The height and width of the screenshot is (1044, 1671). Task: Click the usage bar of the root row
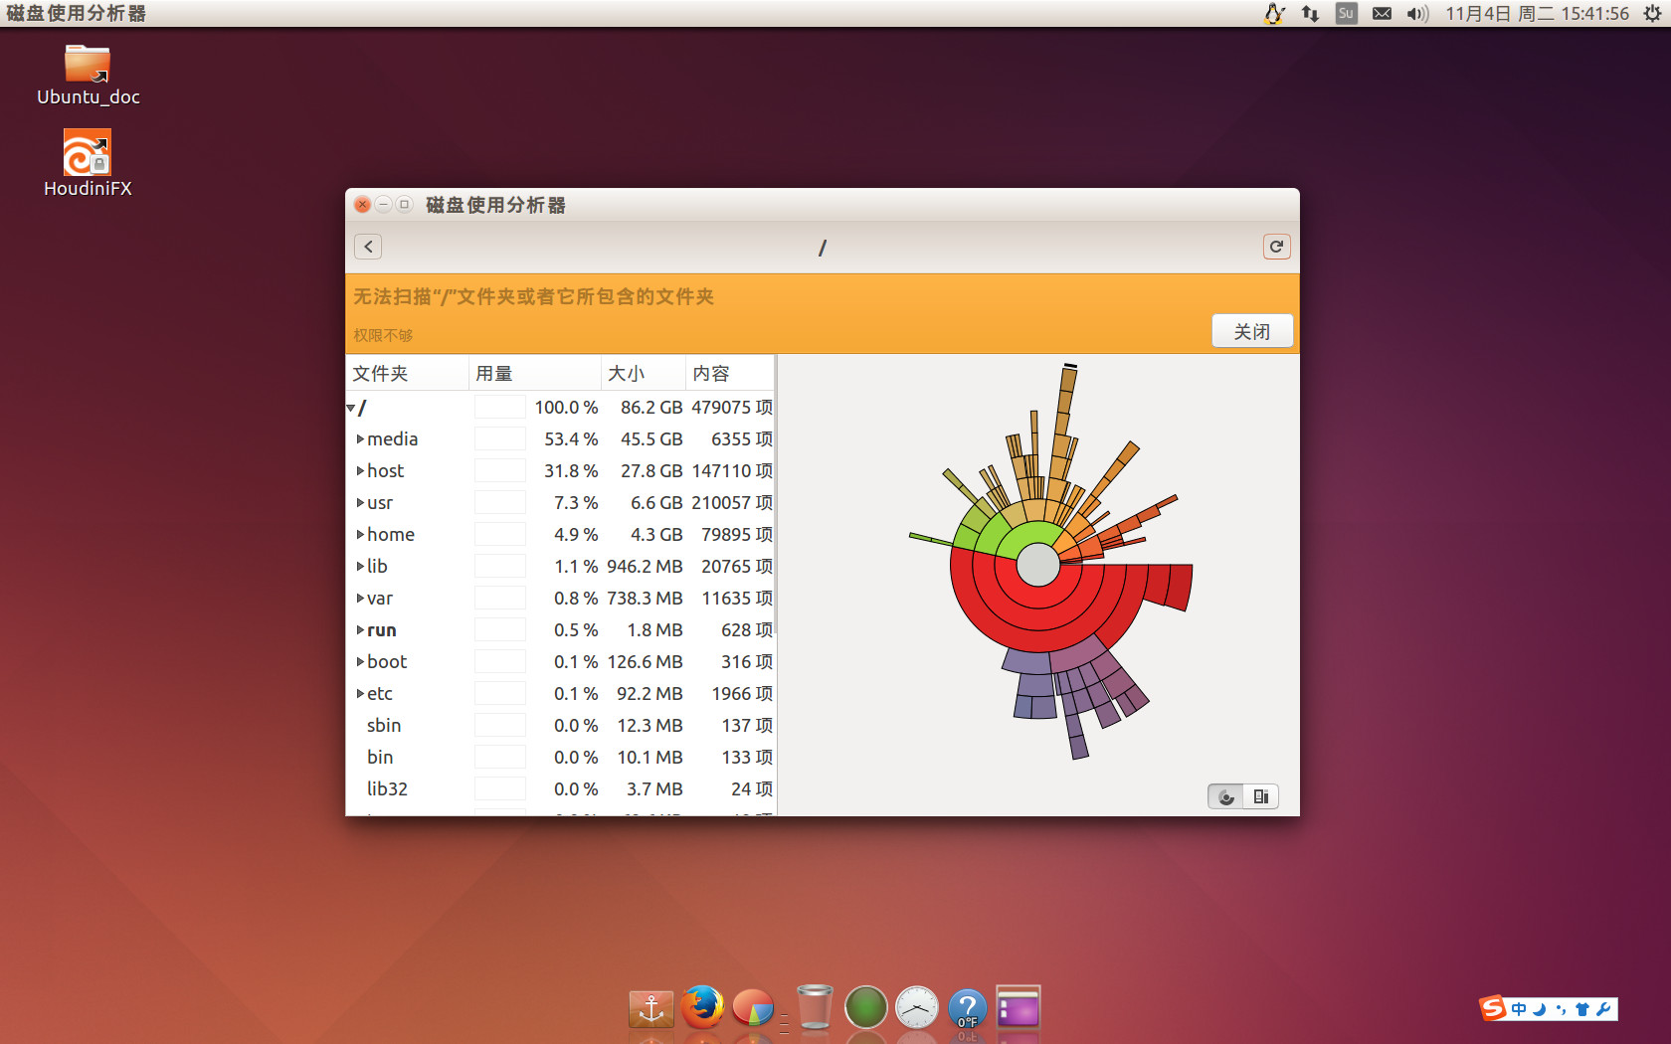click(x=500, y=408)
